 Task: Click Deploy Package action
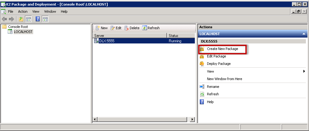coord(219,64)
